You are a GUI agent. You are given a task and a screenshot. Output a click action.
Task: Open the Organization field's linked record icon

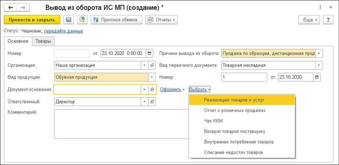[152, 65]
